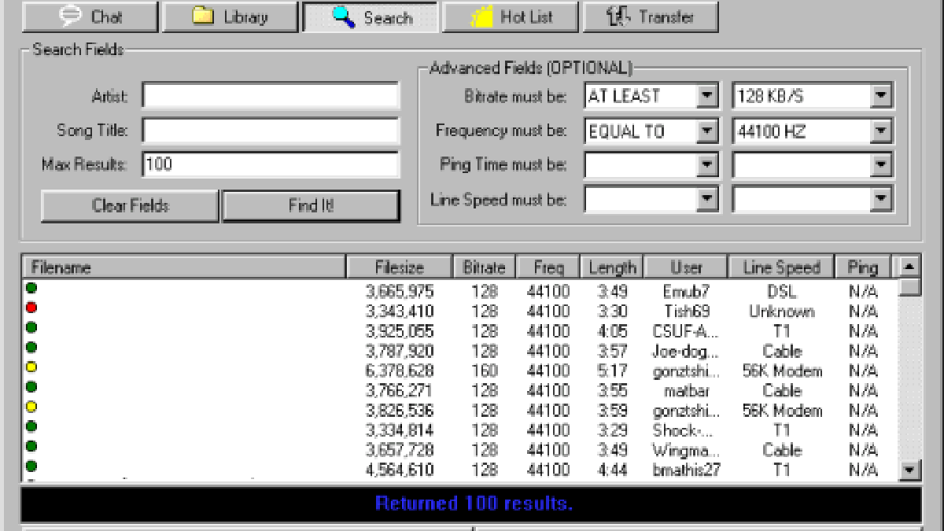Click the yellow dot for the 3,826,536 row

point(31,407)
